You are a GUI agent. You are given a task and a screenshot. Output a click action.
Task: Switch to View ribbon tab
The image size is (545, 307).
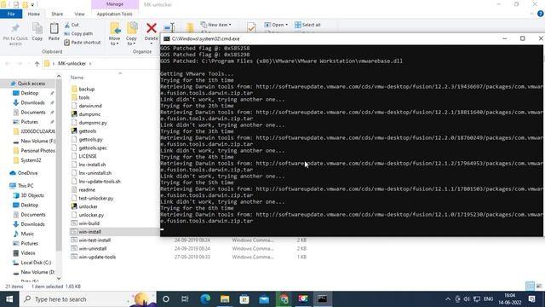(x=79, y=14)
